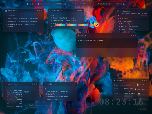The image size is (152, 114).
Task: Click the [core] section header in interests.cfg
Action: tap(52, 15)
